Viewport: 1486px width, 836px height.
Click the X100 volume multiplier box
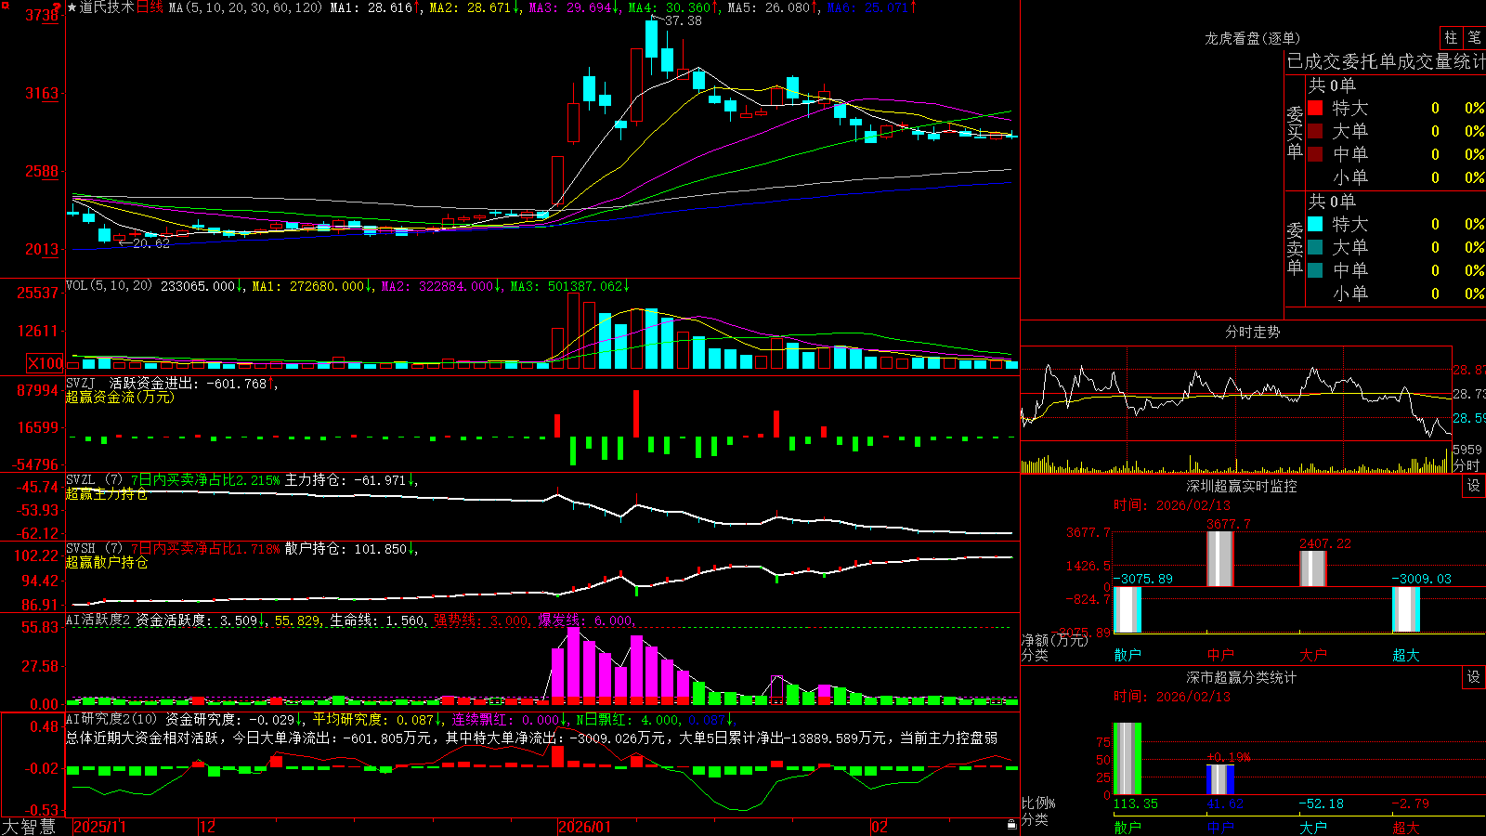click(x=45, y=363)
